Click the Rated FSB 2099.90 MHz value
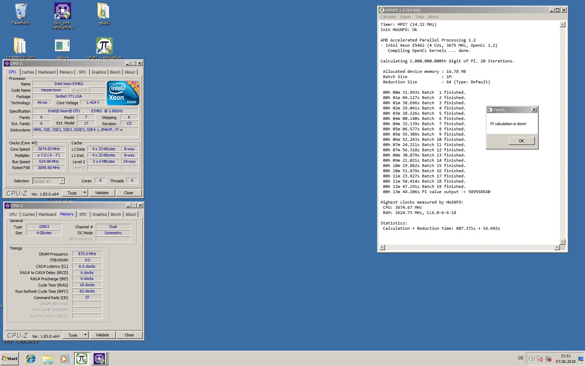Screen dimensions: 585x366 tap(49, 168)
